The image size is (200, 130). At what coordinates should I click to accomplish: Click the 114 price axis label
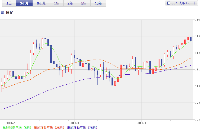click(197, 20)
